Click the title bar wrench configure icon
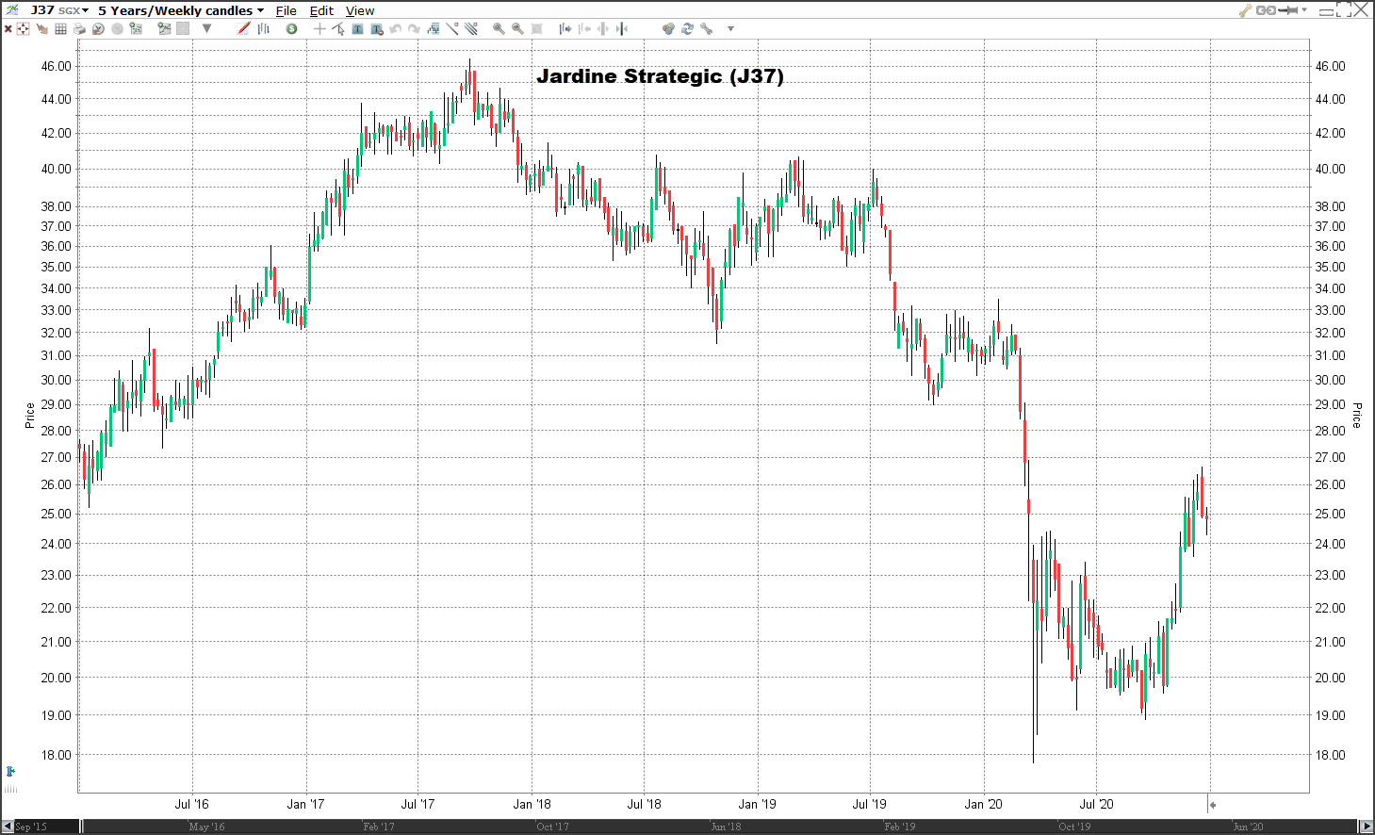 tap(1245, 10)
